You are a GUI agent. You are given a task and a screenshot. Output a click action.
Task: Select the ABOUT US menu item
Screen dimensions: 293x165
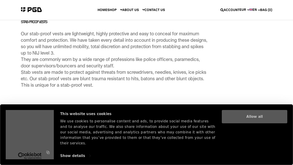(131, 10)
